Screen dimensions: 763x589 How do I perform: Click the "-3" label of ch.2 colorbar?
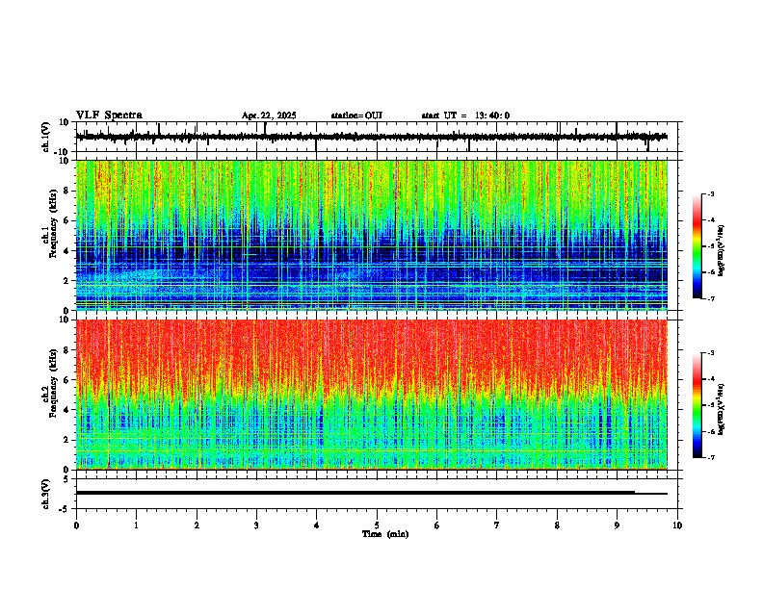710,353
